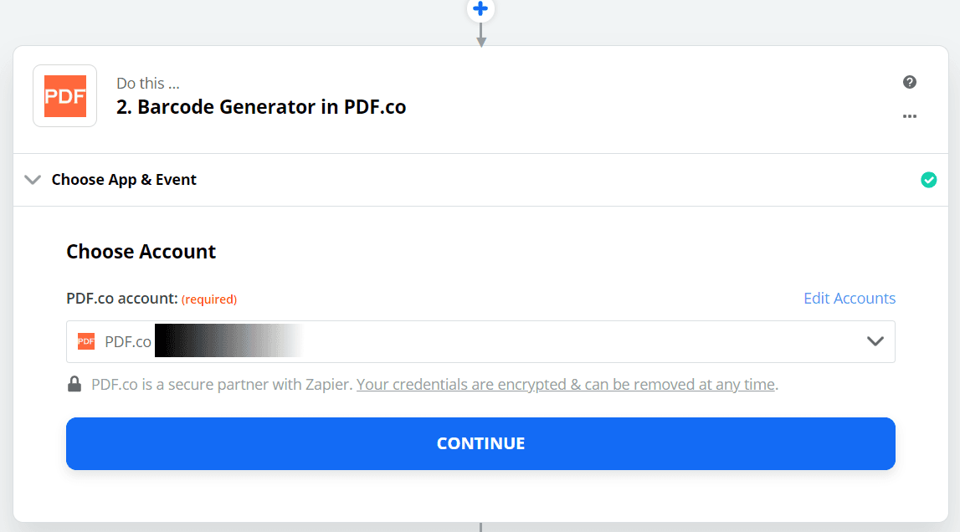Click the "Do this ..." step label

click(x=148, y=84)
